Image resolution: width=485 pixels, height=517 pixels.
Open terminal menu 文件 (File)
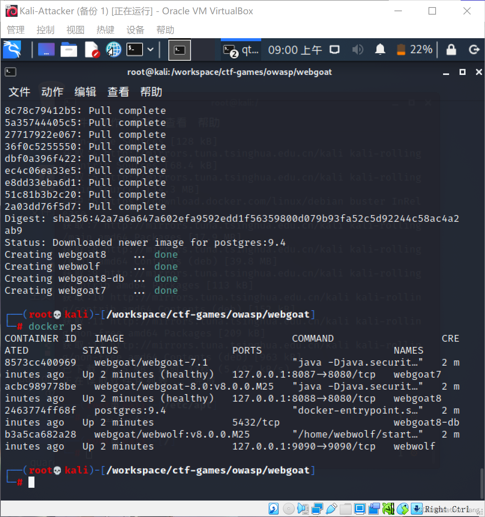pos(19,92)
